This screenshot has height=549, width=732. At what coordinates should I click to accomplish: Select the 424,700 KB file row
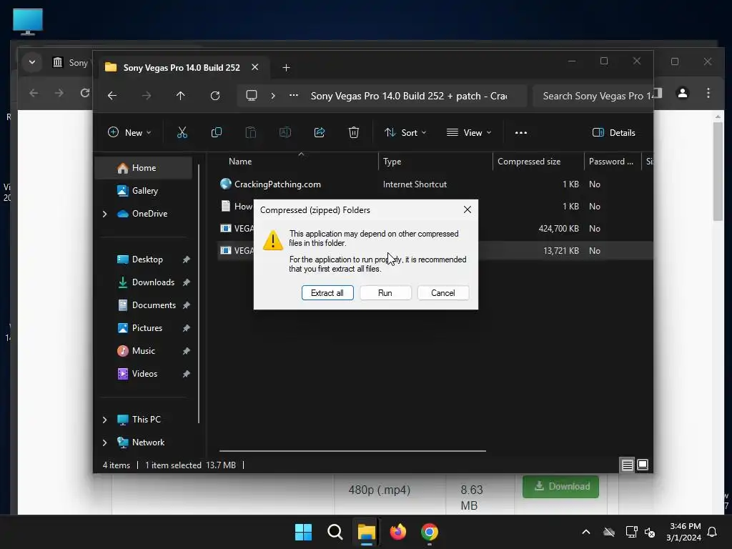[x=435, y=228]
